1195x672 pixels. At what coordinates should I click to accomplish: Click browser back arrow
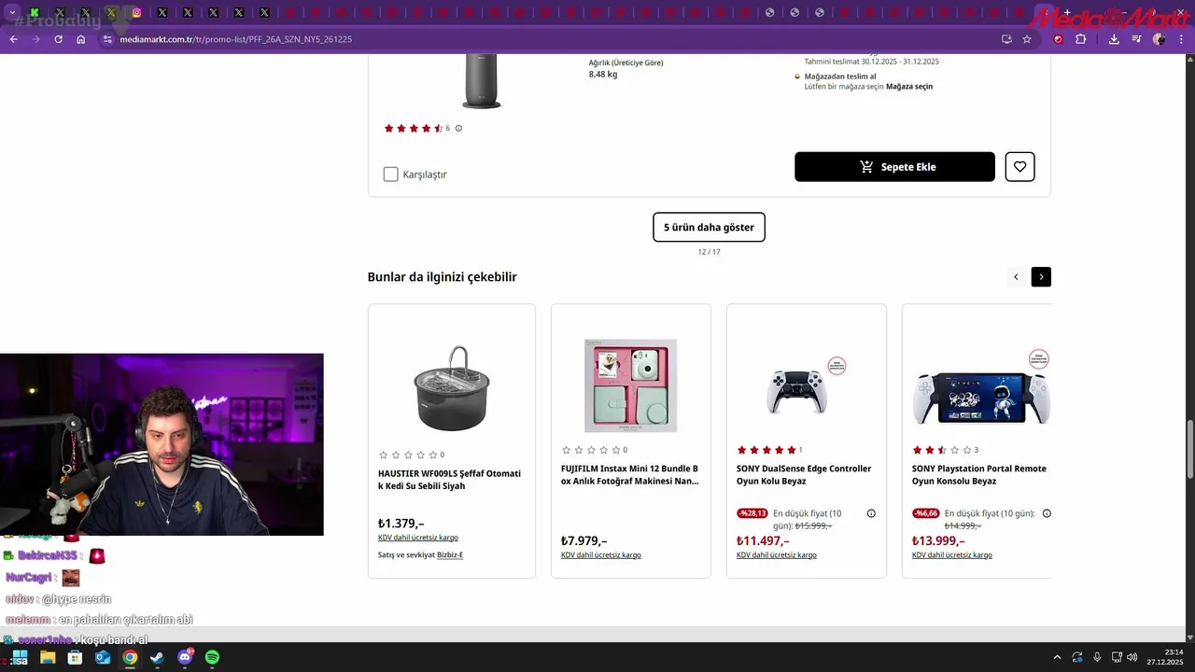tap(13, 39)
